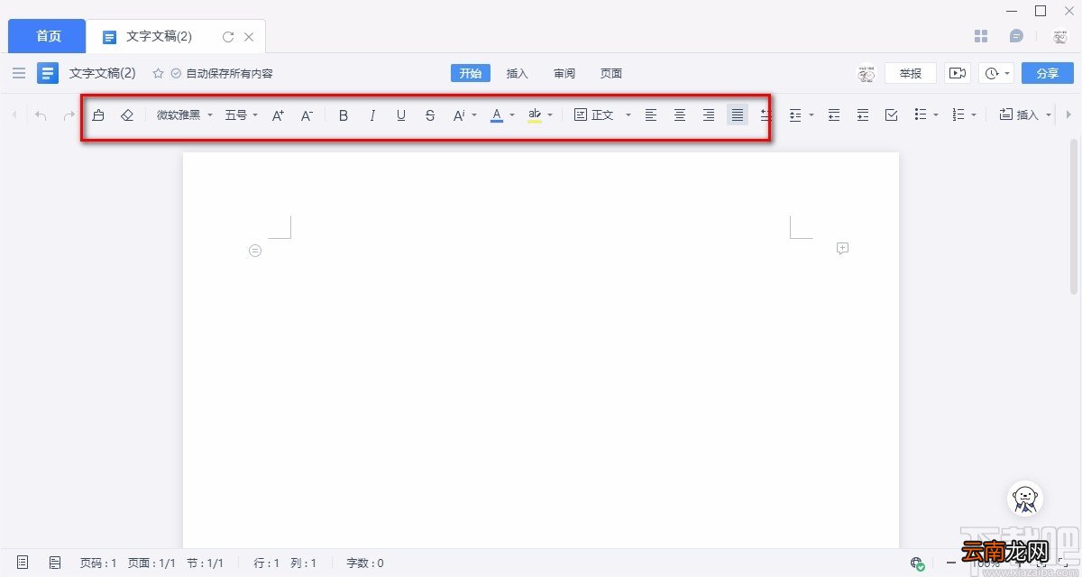Viewport: 1082px width, 577px height.
Task: Apply the yellow text highlight color
Action: (535, 115)
